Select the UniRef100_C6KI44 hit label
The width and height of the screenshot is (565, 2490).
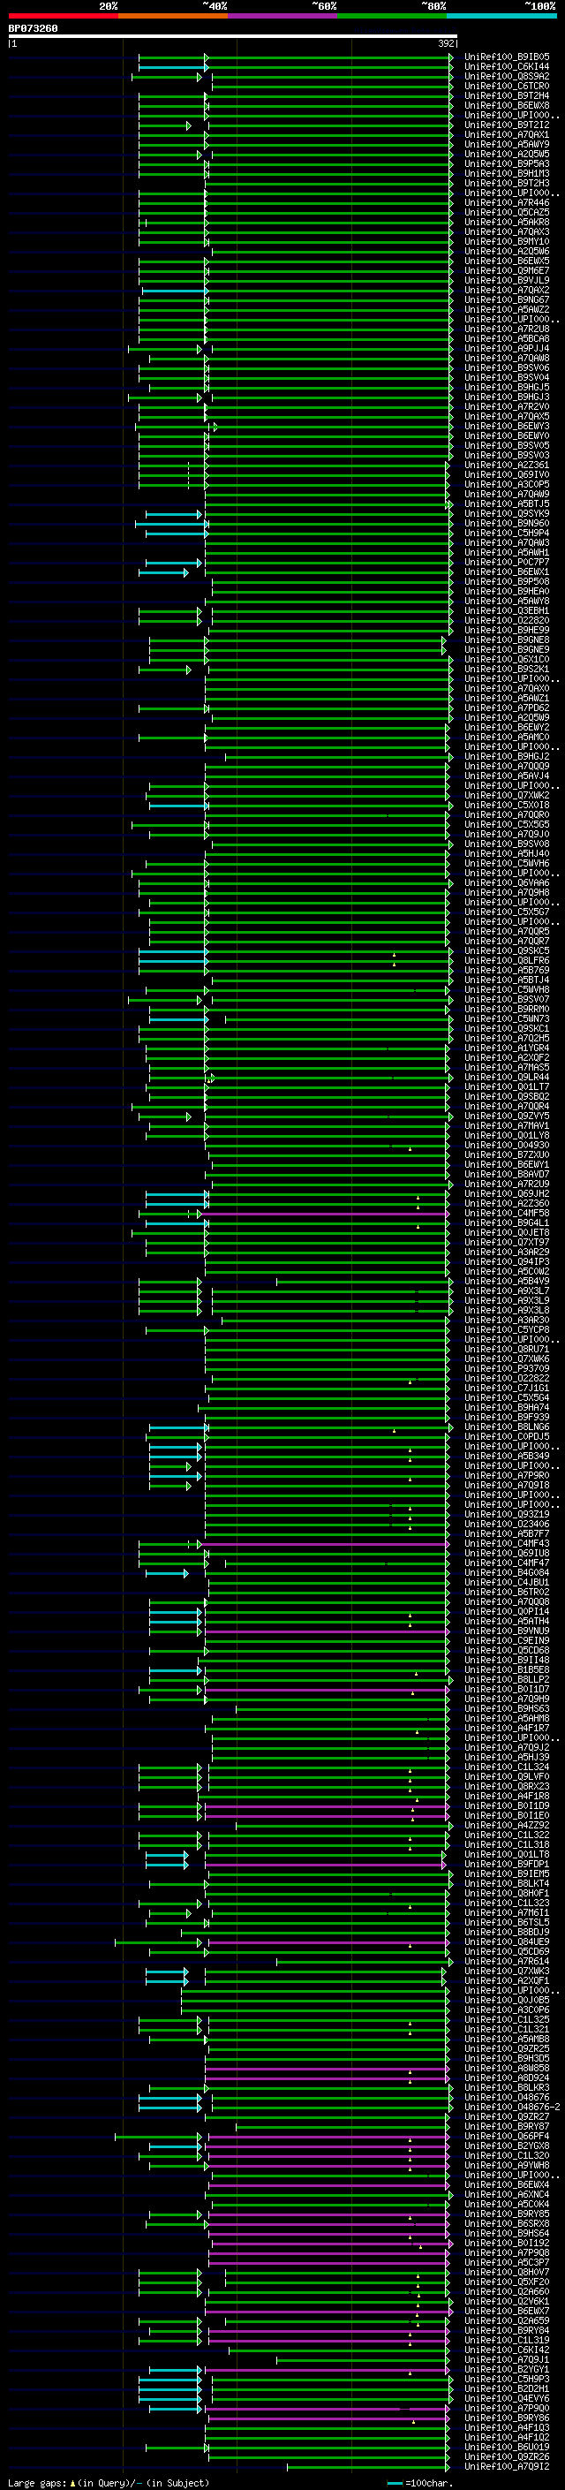[507, 67]
